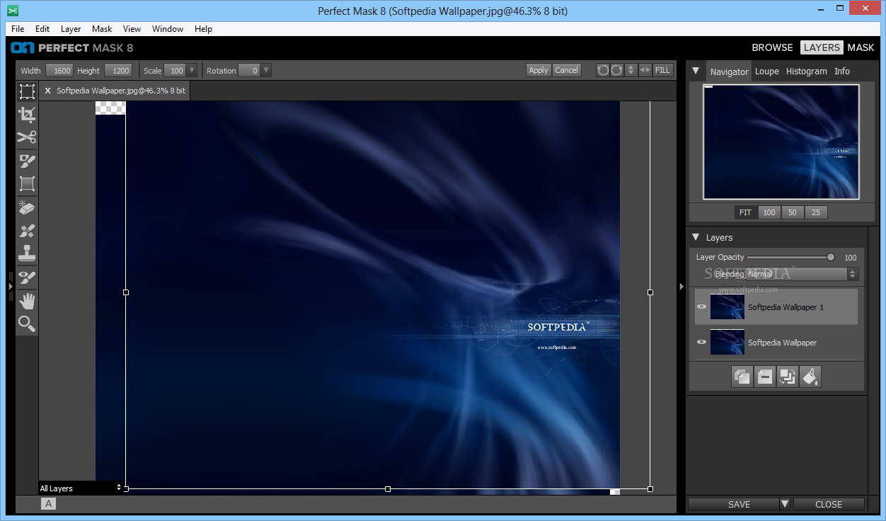The width and height of the screenshot is (886, 521).
Task: Open the application icon menu in title bar
Action: tap(12, 11)
